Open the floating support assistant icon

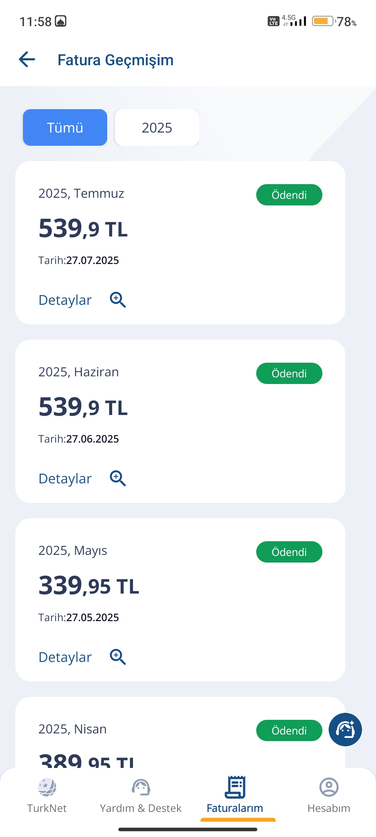[345, 730]
